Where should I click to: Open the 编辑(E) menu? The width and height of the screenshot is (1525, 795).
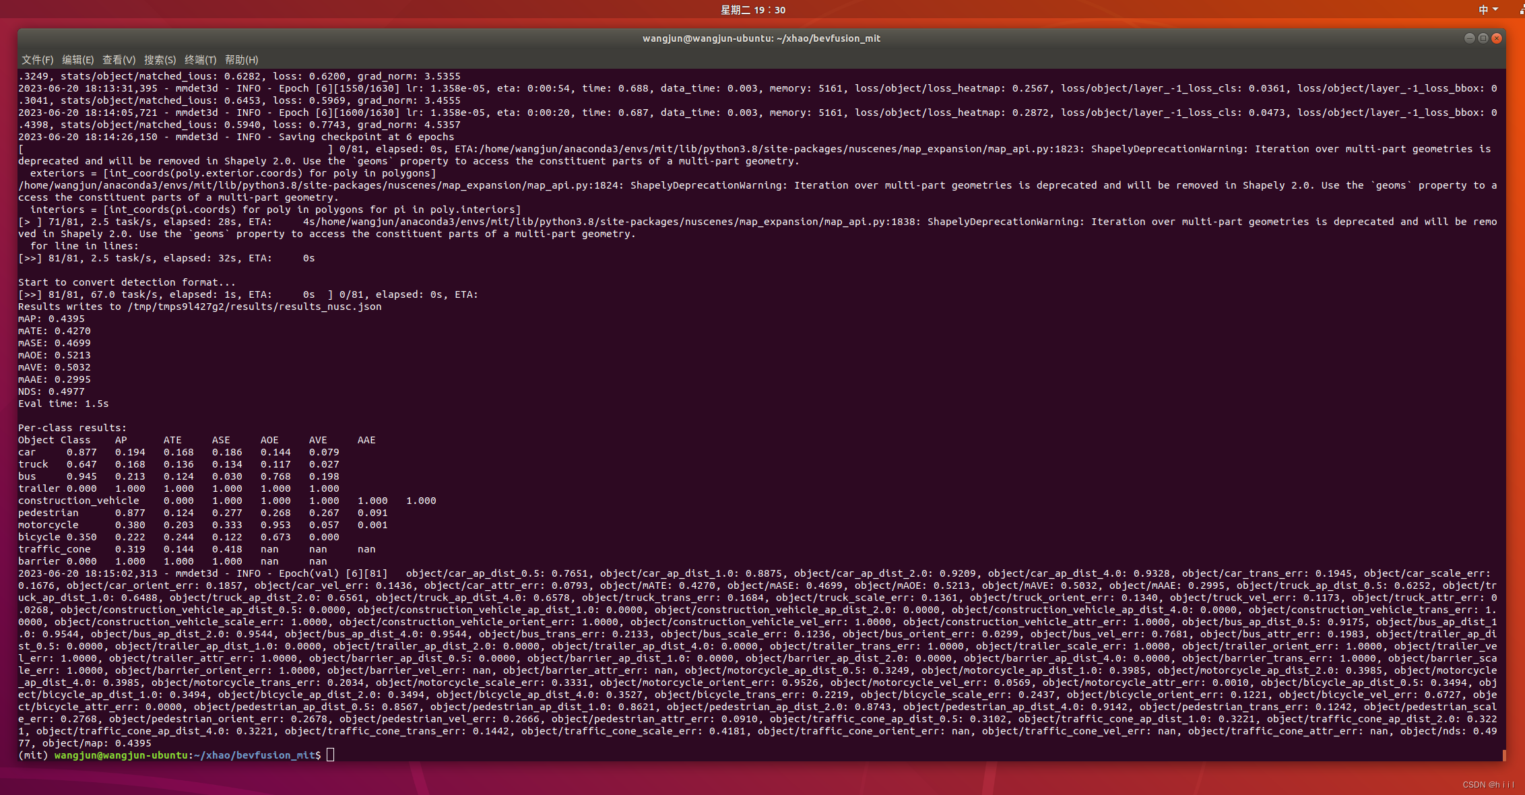(77, 60)
